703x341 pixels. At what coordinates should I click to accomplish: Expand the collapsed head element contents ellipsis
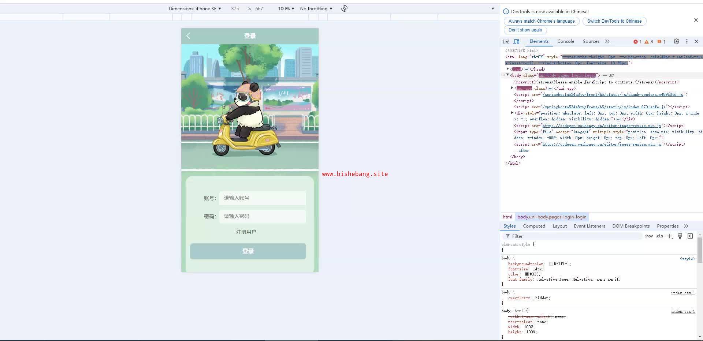click(526, 69)
